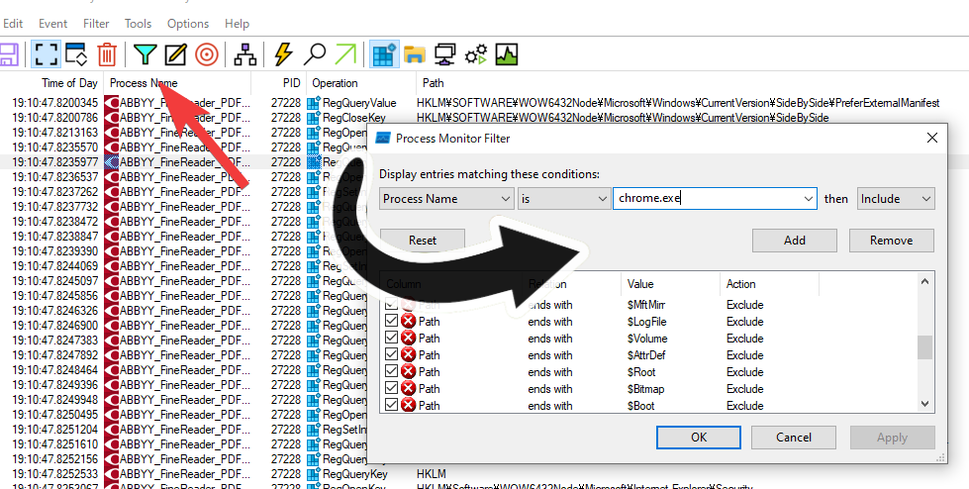Screen dimensions: 969x489
Task: Uncheck the $Volume path filter checkbox
Action: click(x=391, y=339)
